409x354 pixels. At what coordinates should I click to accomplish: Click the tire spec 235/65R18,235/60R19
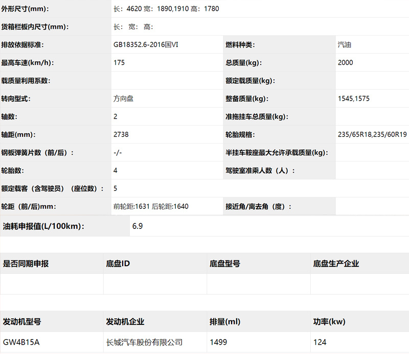pos(372,134)
